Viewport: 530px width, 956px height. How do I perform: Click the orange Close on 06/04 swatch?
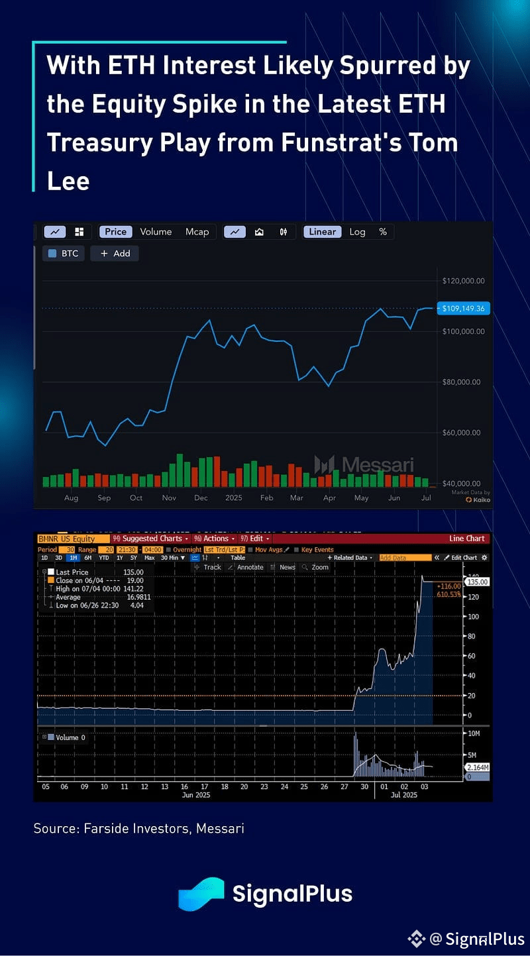51,580
